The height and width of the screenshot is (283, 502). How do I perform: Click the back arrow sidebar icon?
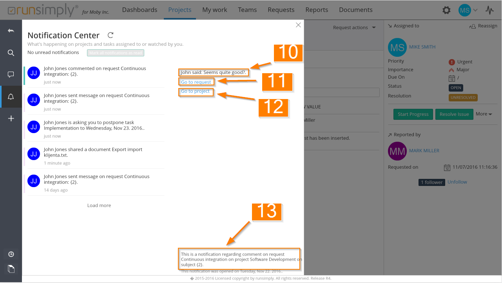[x=11, y=31]
